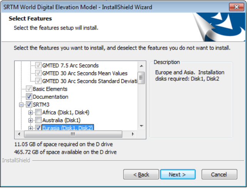Image resolution: width=247 pixels, height=188 pixels.
Task: Uncheck the Documentation checkbox
Action: click(29, 97)
